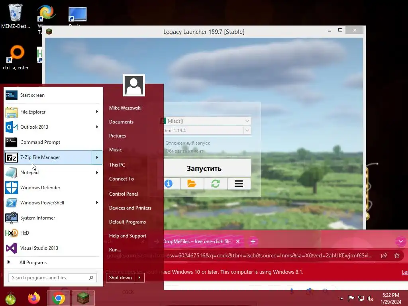This screenshot has width=408, height=306.
Task: Open Visual Studio 2013
Action: click(53, 248)
